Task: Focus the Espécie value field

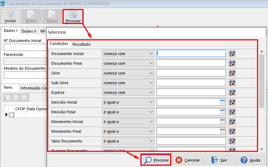Action: pos(191,93)
